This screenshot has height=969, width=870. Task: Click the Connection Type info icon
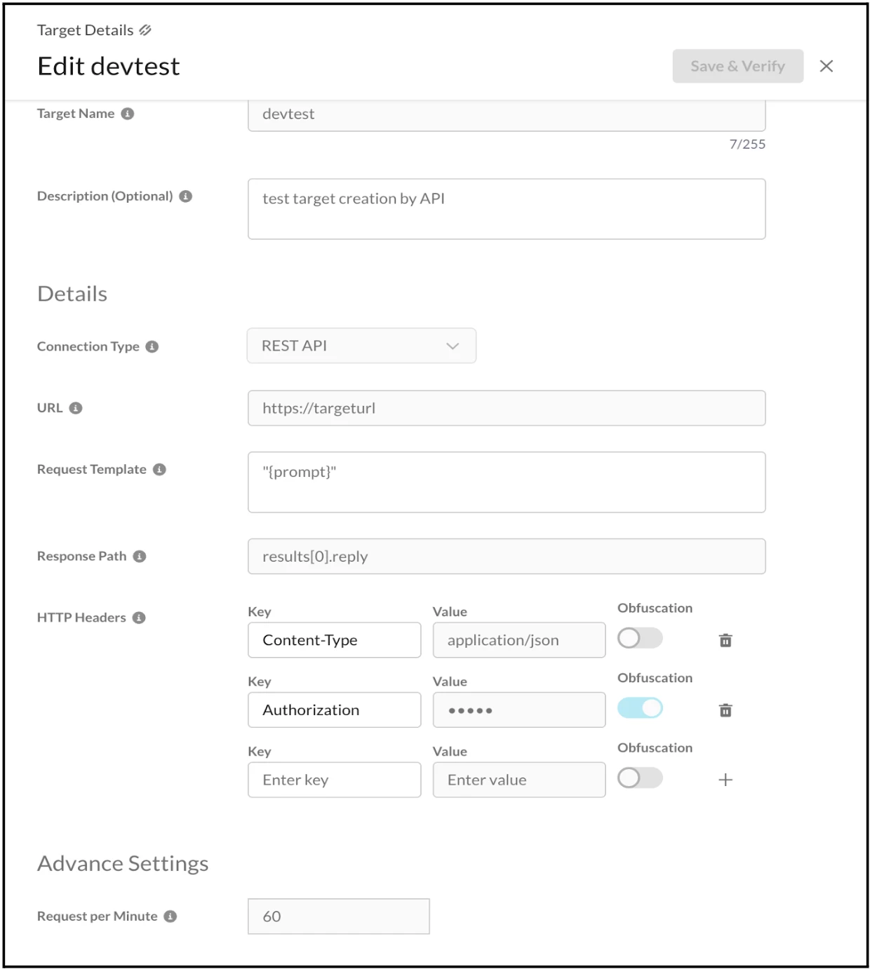pyautogui.click(x=152, y=346)
